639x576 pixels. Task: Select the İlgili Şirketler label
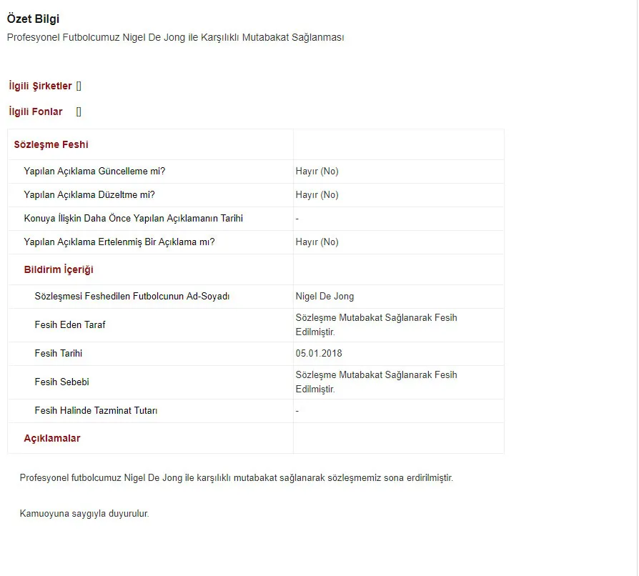coord(40,86)
